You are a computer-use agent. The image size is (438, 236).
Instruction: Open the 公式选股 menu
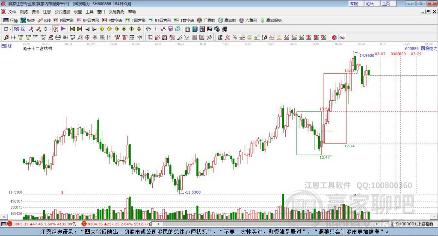(62, 12)
